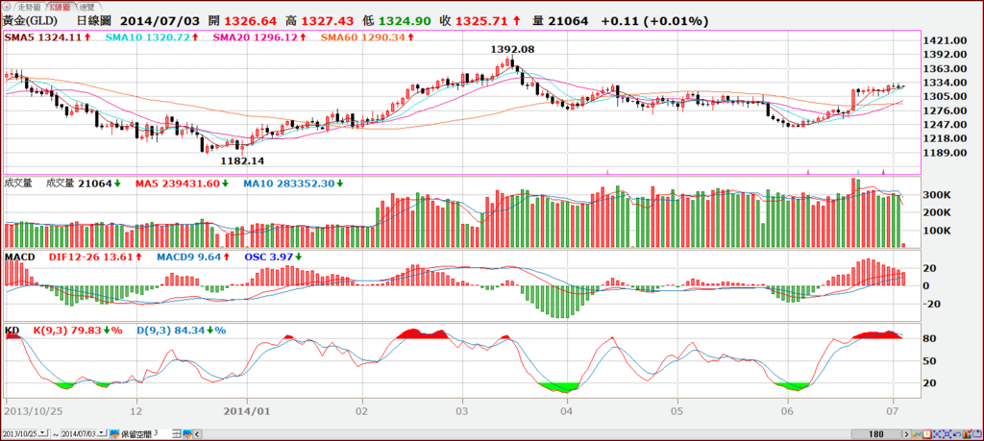984x441 pixels.
Task: Click the blue undo arrow icon
Action: pyautogui.click(x=957, y=434)
